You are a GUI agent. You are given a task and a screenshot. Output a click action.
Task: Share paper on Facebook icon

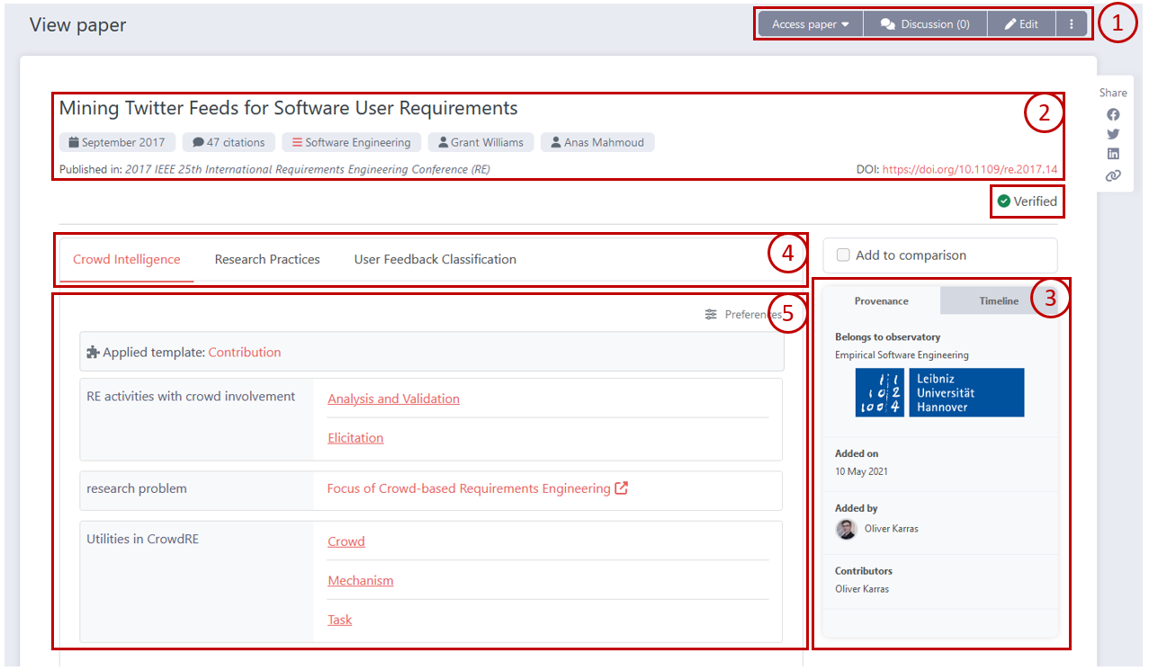coord(1113,114)
